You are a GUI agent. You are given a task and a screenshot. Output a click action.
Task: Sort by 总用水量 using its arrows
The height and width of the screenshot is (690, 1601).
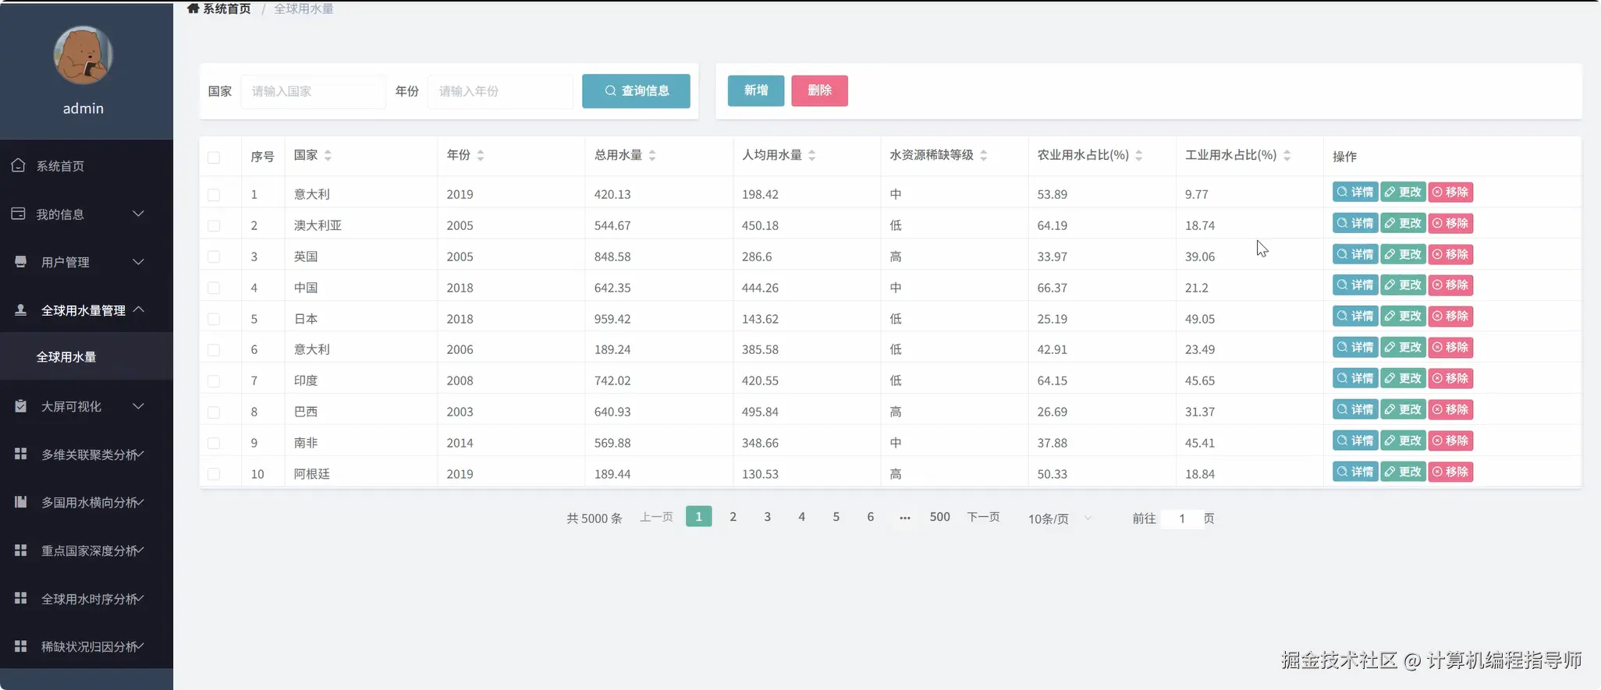coord(652,156)
